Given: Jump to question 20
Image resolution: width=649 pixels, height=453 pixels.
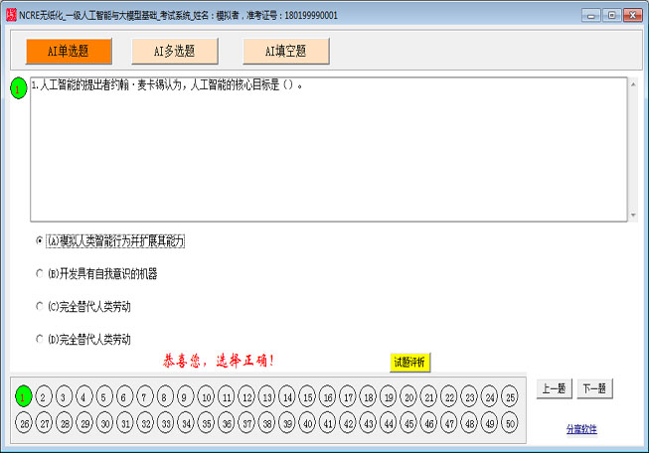Looking at the screenshot, I should (x=408, y=396).
